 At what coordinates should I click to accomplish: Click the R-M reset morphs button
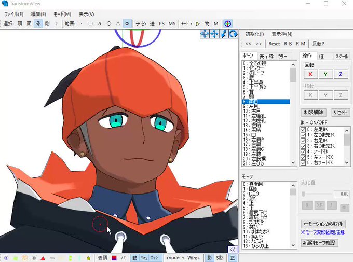click(x=301, y=44)
